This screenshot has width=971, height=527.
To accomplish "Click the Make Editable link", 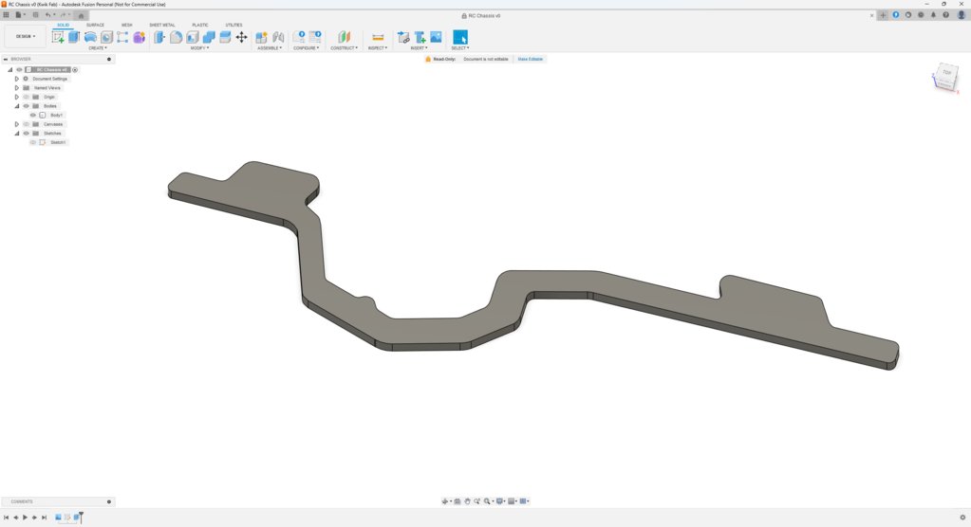I will tap(530, 60).
